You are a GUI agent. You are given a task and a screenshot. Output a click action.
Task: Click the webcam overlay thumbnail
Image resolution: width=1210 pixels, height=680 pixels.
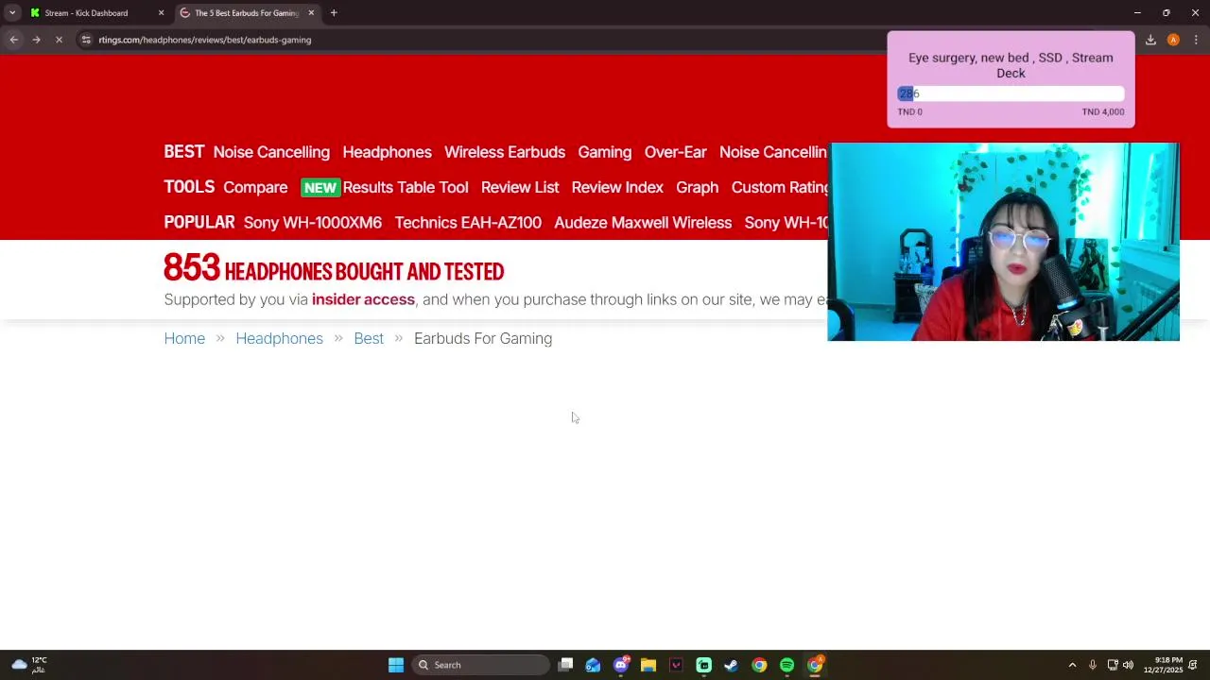(x=1003, y=242)
